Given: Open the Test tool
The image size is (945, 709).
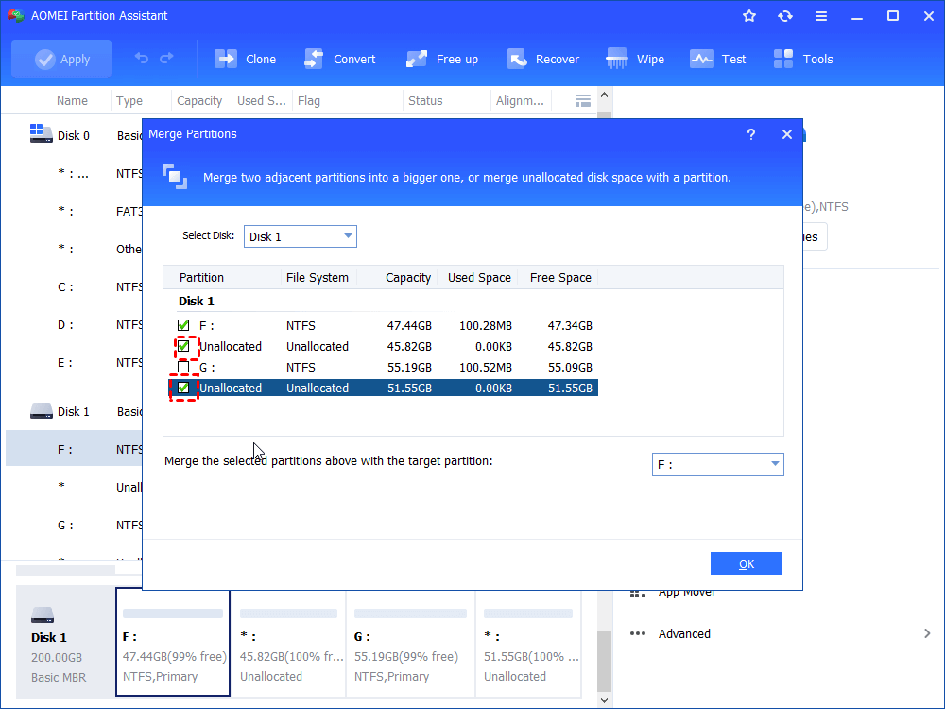Looking at the screenshot, I should click(x=718, y=59).
